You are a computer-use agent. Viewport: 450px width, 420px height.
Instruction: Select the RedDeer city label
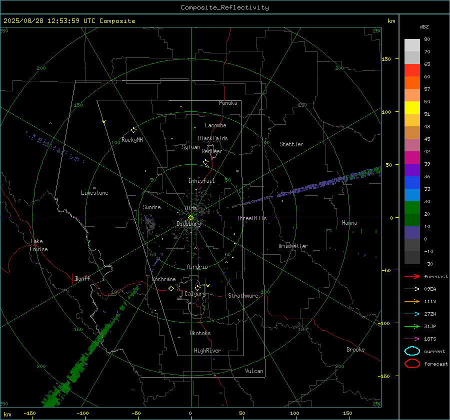tap(212, 151)
